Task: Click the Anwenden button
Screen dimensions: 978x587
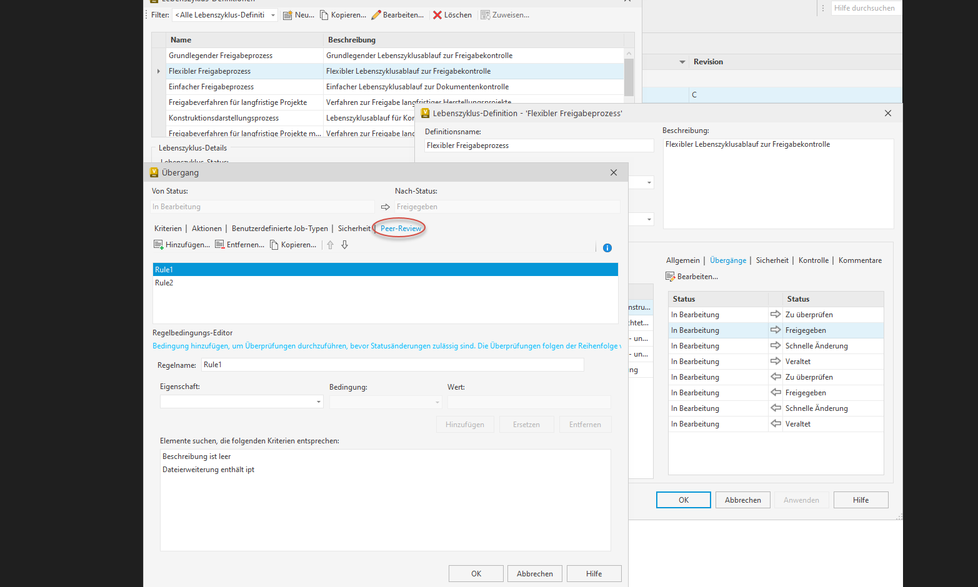Action: (x=802, y=500)
